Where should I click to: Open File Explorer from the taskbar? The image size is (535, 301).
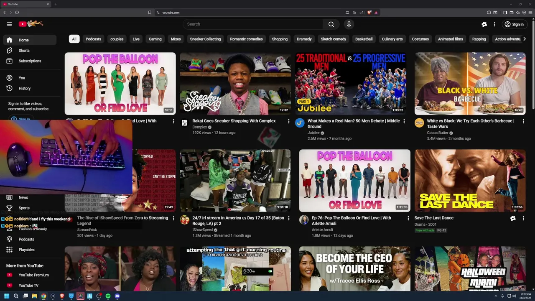[34, 296]
